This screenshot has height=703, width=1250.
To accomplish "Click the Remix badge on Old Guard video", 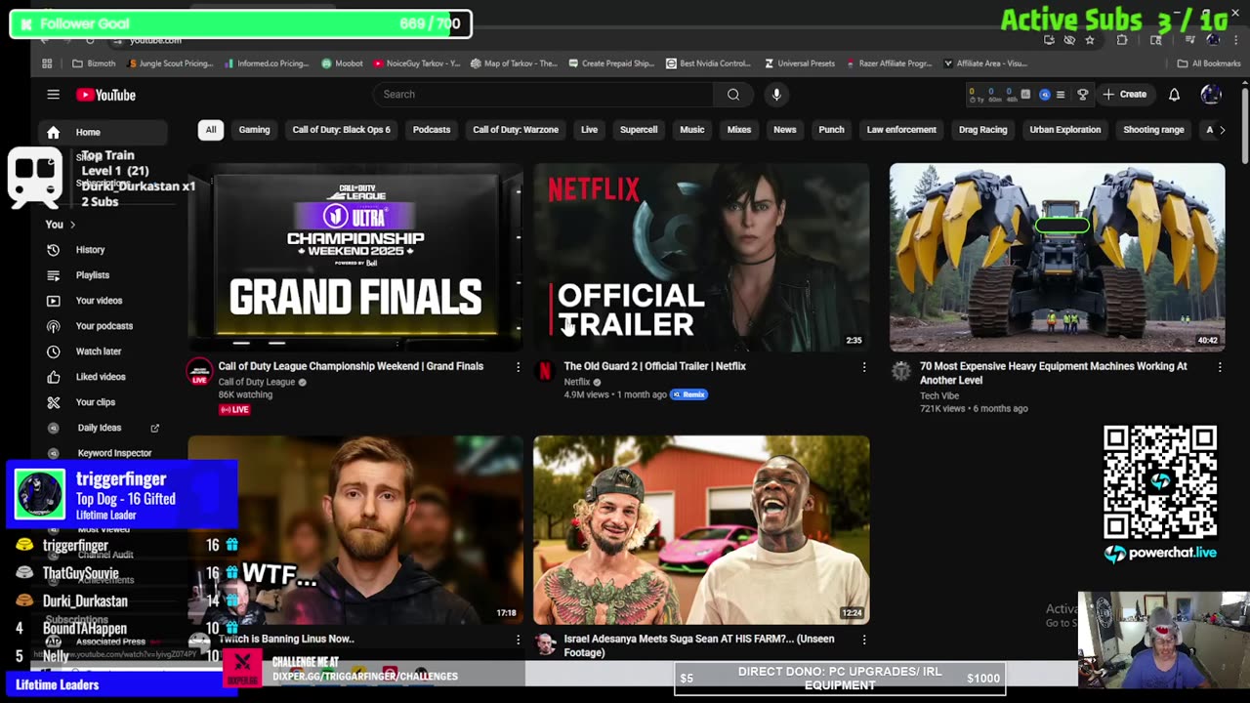I will point(688,394).
